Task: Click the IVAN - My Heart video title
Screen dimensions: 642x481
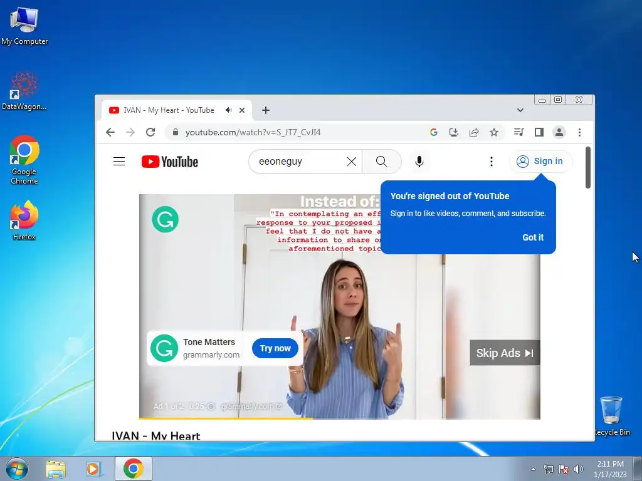Action: 156,435
